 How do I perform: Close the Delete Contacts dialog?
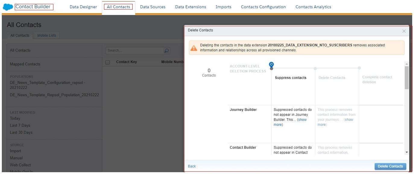point(404,31)
